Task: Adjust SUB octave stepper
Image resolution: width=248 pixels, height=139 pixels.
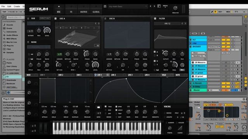Action: pos(30,31)
